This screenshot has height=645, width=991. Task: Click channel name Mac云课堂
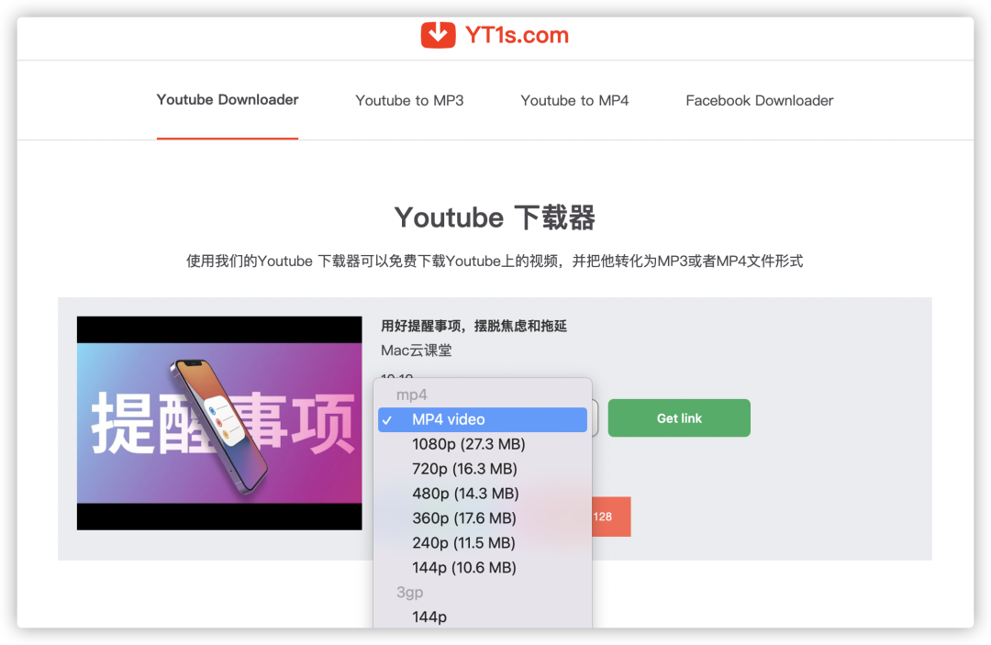(416, 350)
